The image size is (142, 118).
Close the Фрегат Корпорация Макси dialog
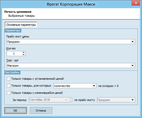click(136, 3)
